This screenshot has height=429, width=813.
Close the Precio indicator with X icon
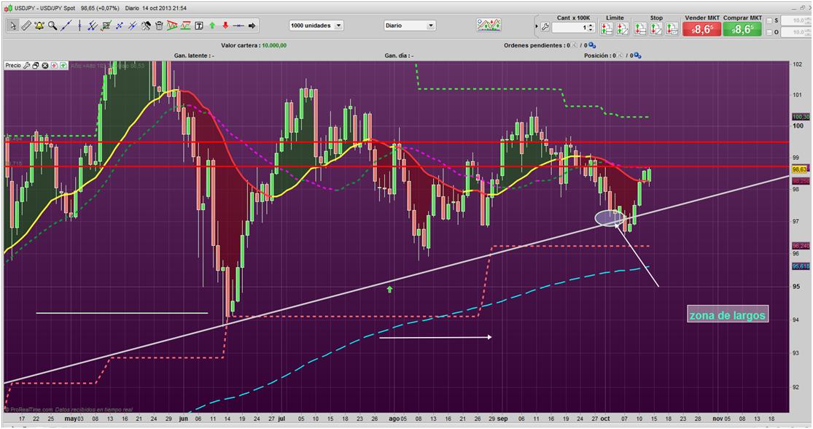(45, 66)
